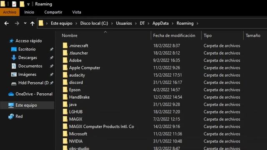
Task: Select the audacity folder icon
Action: coord(65,75)
